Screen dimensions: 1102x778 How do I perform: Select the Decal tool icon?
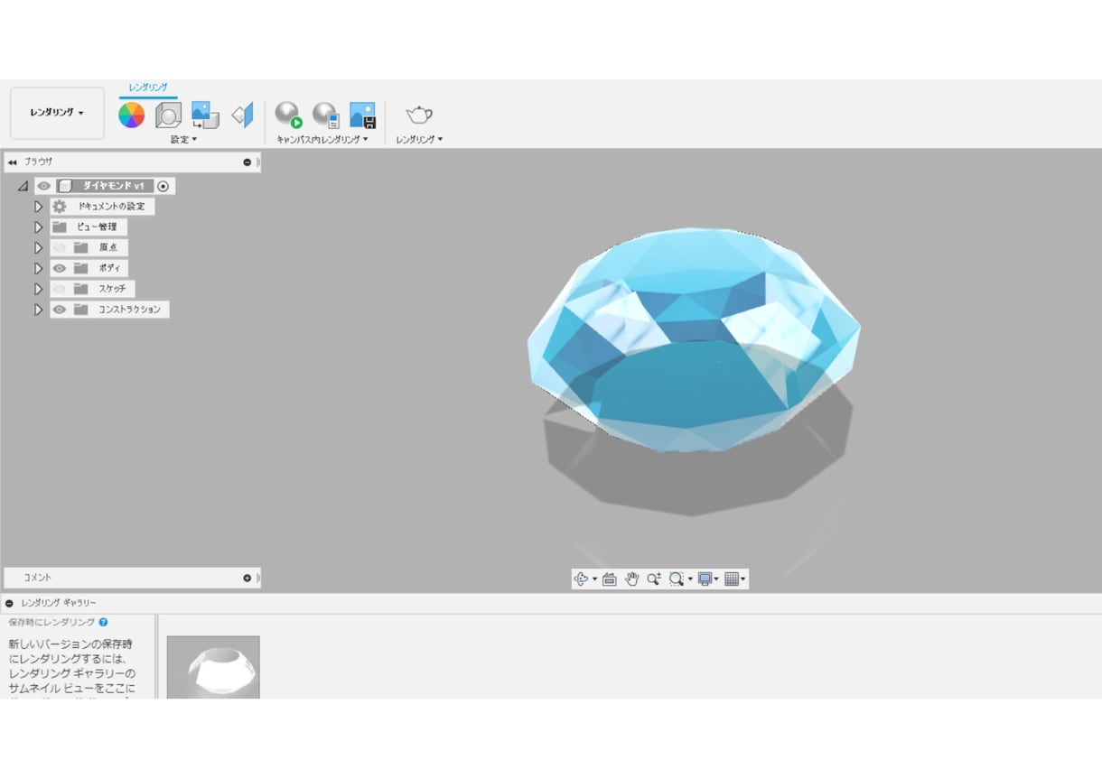point(205,115)
